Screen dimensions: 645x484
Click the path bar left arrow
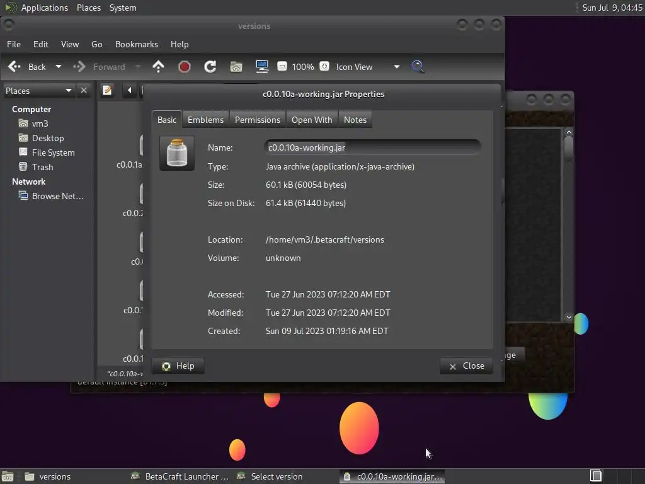tap(130, 90)
